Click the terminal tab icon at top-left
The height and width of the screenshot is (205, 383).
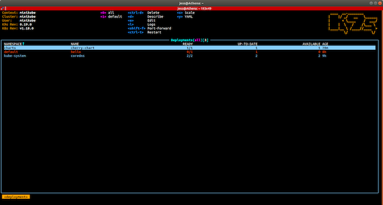[2, 8]
